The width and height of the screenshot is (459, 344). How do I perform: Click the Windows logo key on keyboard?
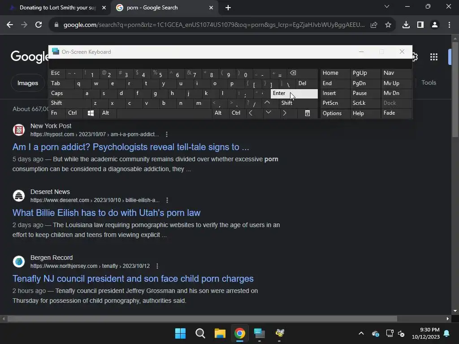tap(91, 113)
